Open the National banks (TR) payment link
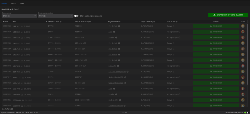 [116, 77]
